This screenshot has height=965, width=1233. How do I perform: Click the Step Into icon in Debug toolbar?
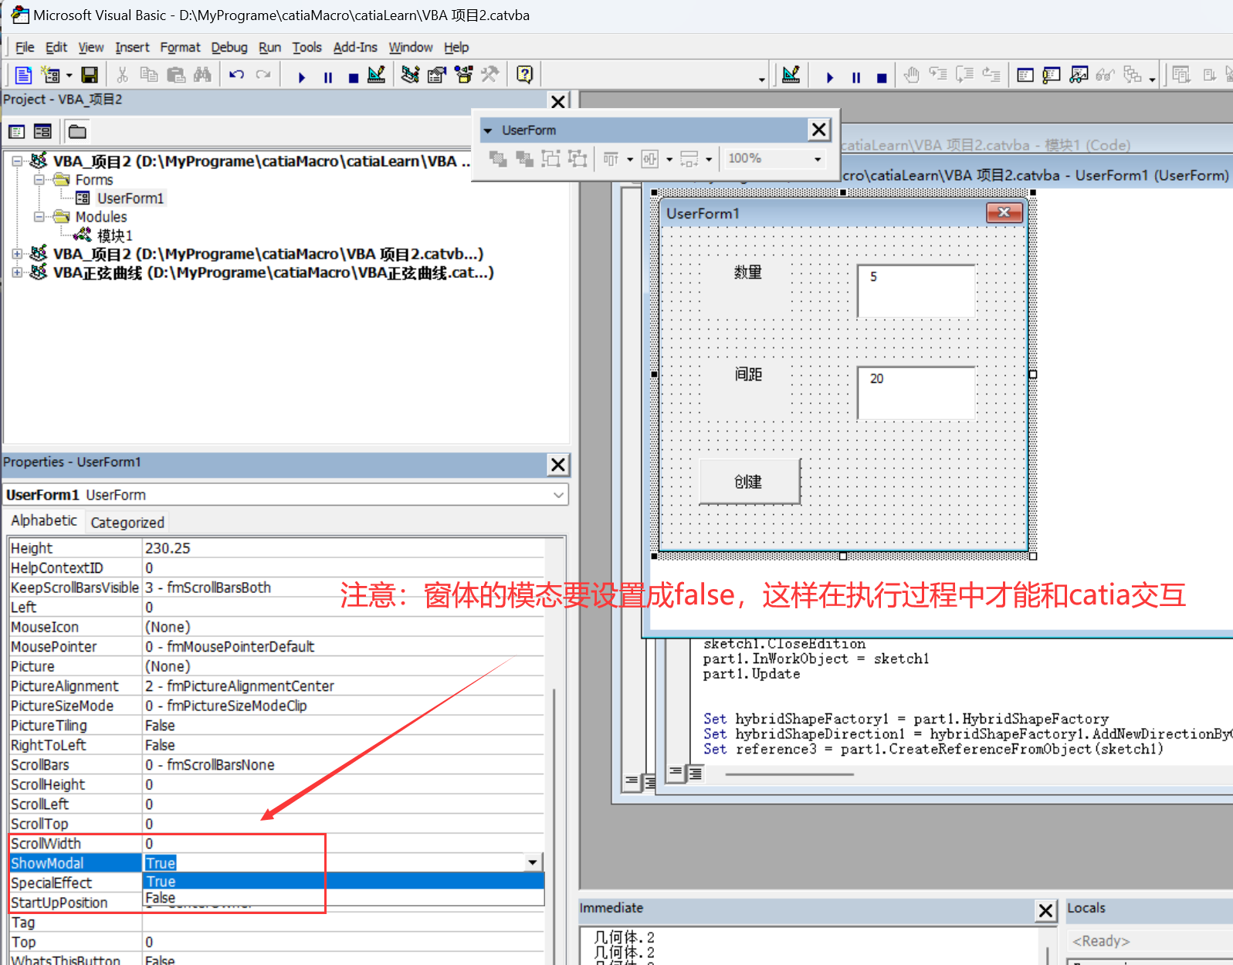[x=938, y=76]
